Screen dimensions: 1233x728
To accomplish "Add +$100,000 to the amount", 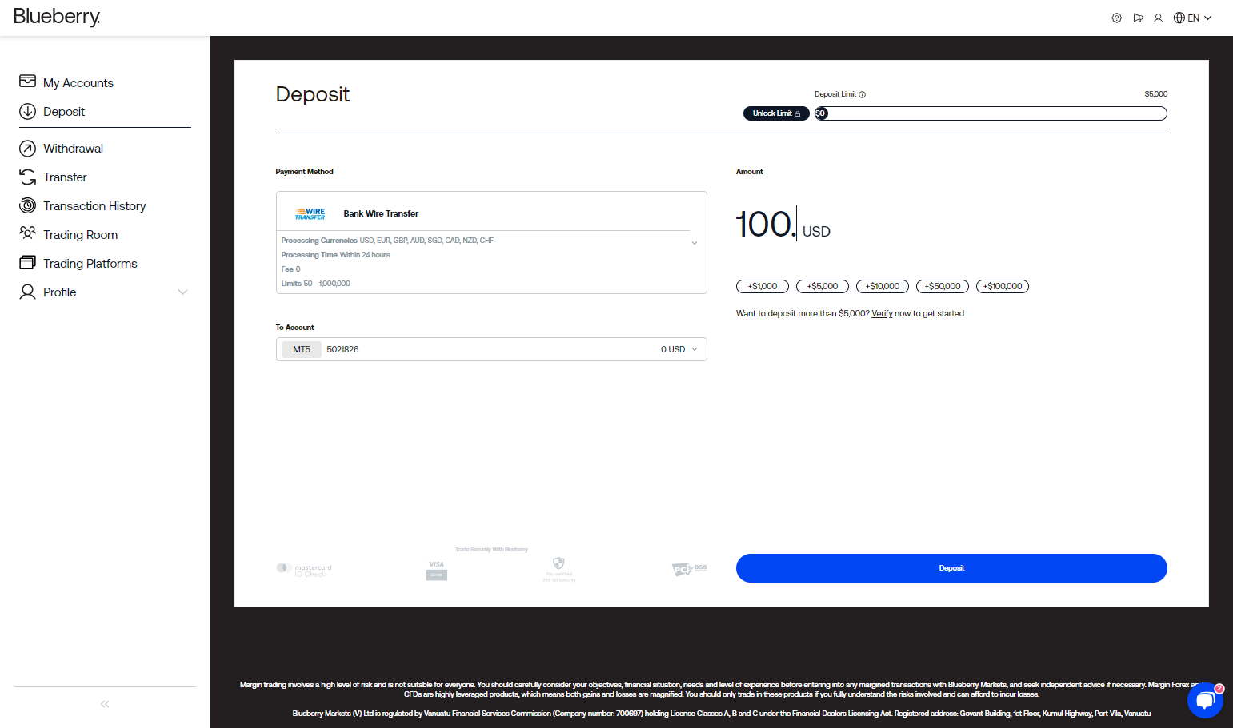I will coord(1003,286).
